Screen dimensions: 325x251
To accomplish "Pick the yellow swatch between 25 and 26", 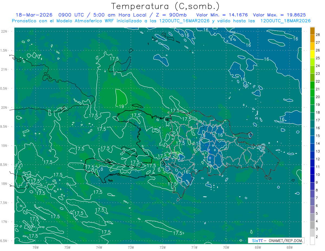I will 312,54.
